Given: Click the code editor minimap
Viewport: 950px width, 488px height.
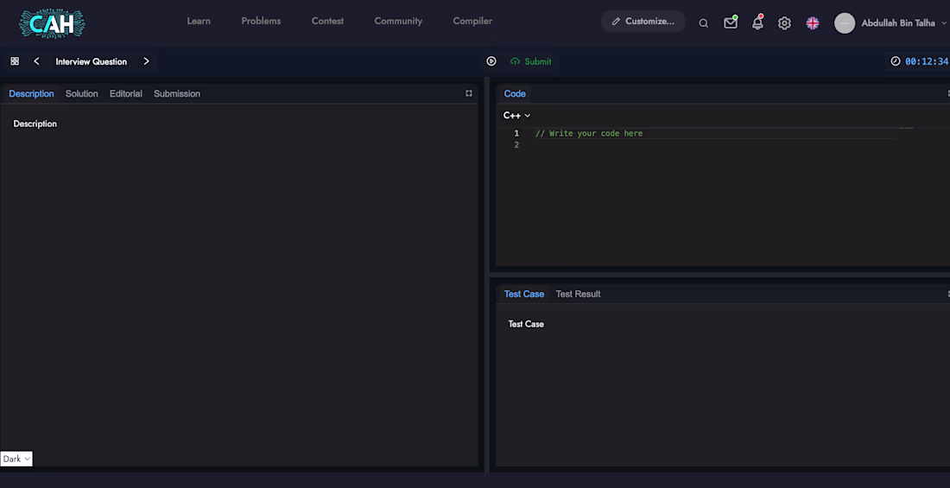Looking at the screenshot, I should point(906,128).
